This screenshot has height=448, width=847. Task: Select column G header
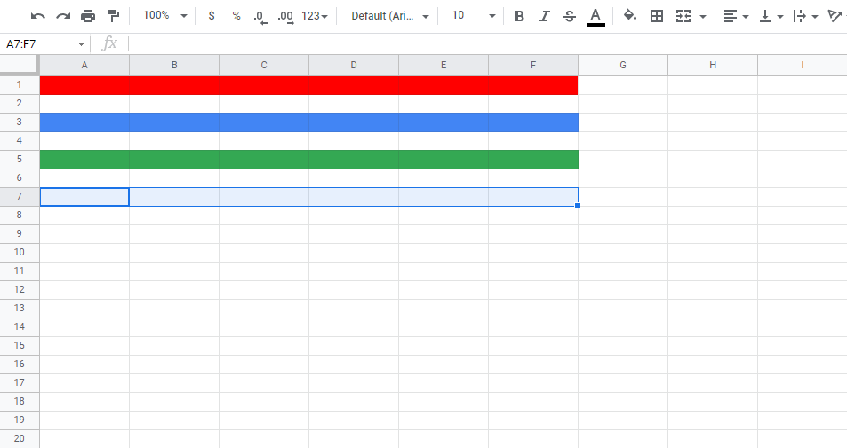coord(622,65)
